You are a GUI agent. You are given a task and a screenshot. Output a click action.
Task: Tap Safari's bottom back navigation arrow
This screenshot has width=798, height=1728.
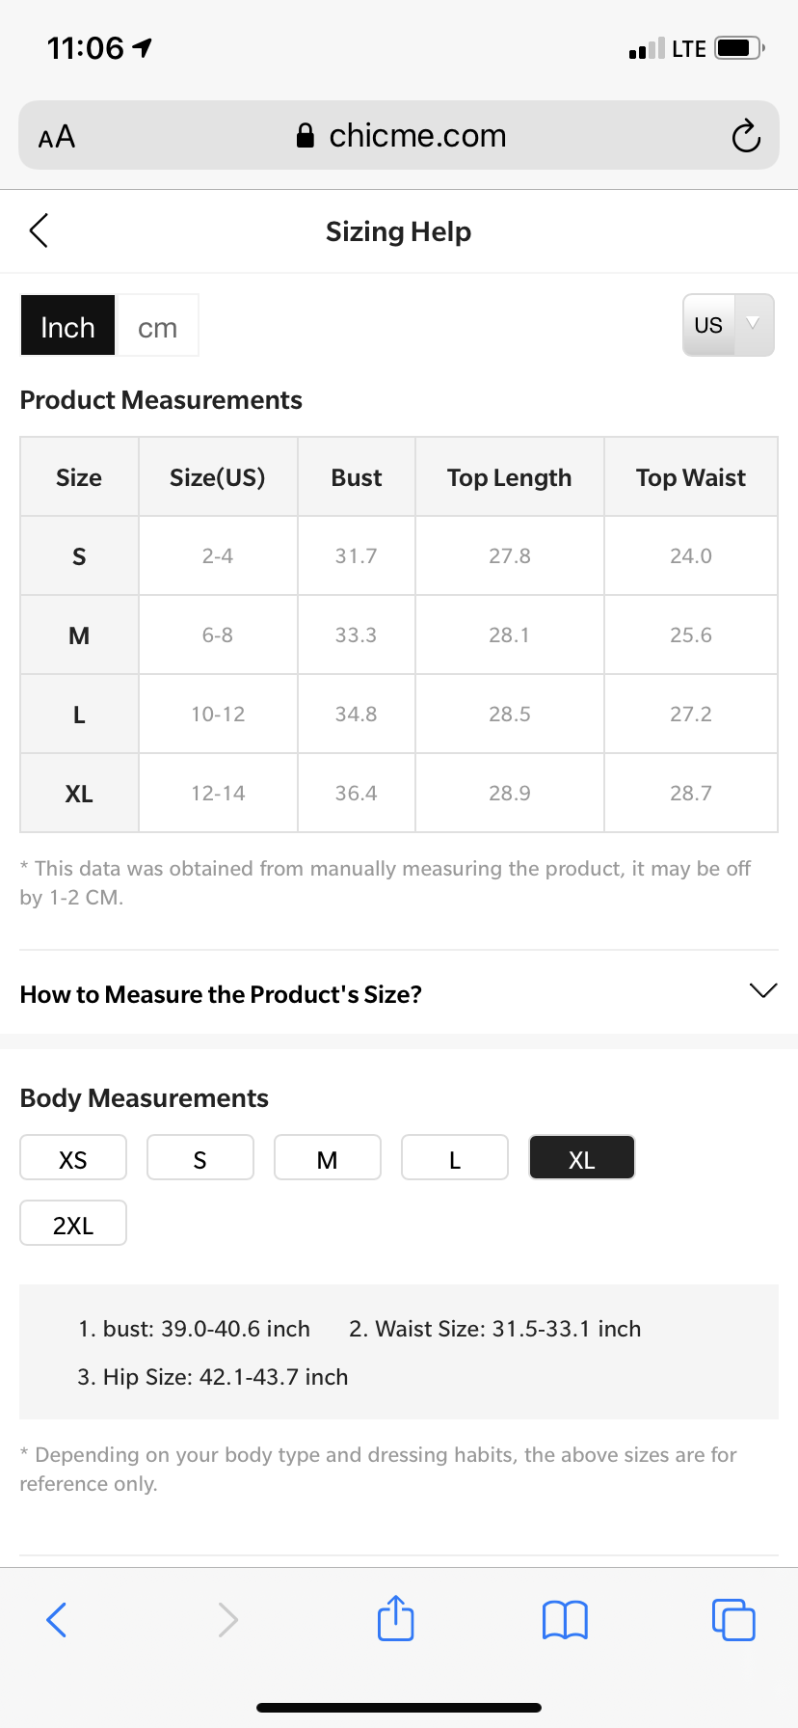coord(57,1619)
